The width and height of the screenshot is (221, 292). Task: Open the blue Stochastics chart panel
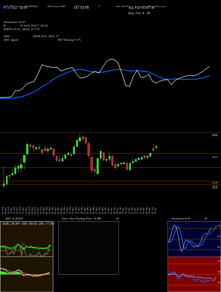pyautogui.click(x=194, y=239)
